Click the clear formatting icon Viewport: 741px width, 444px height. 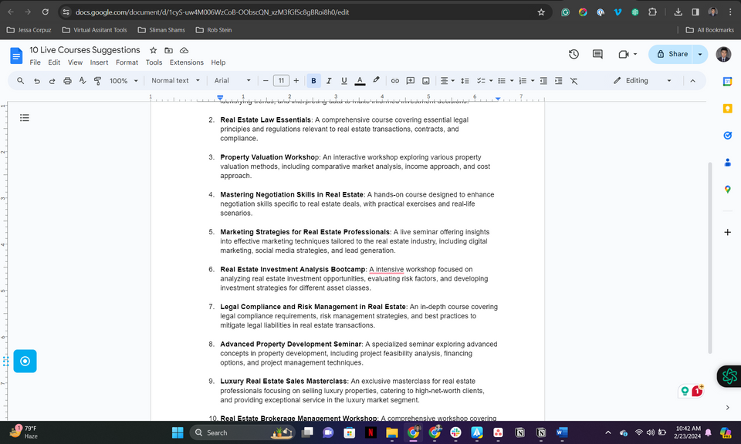pos(574,81)
